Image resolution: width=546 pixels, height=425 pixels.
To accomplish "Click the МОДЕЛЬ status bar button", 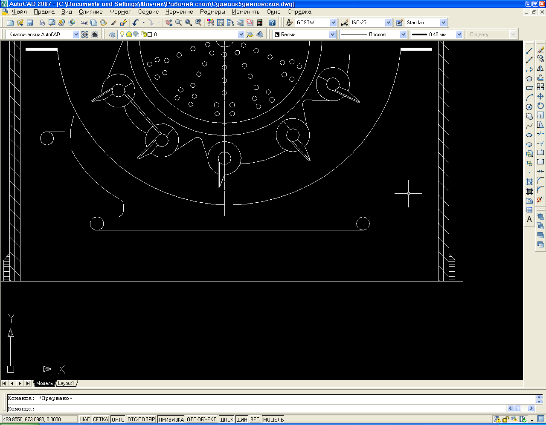I will 273,419.
